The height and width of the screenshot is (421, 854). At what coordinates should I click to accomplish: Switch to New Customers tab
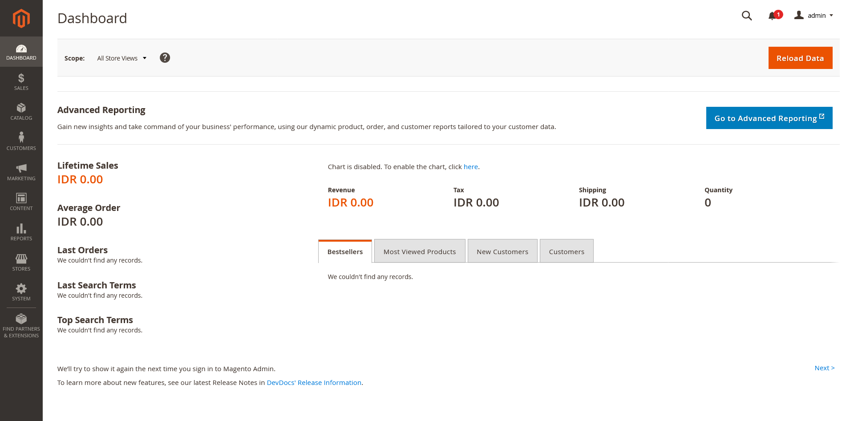(x=502, y=251)
